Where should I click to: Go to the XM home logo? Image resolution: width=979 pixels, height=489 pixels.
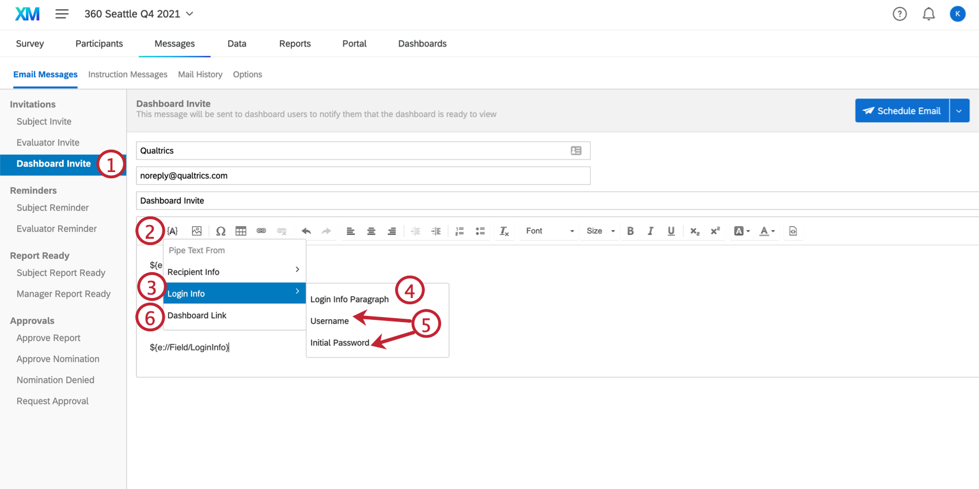pos(28,14)
